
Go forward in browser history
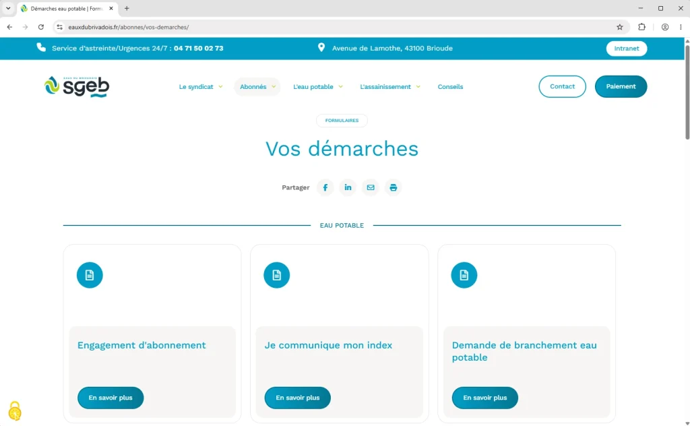(x=25, y=27)
